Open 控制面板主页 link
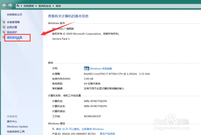Viewport: 201px width, 135px height. coord(15,15)
